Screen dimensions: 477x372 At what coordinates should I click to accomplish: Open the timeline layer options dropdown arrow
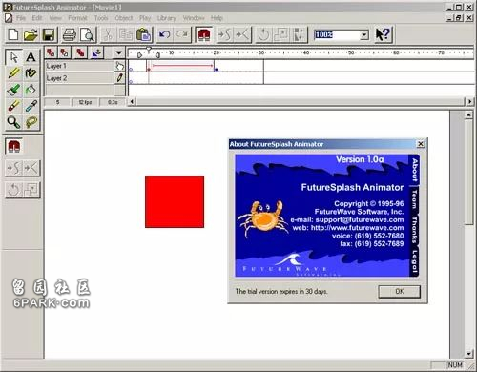click(118, 52)
